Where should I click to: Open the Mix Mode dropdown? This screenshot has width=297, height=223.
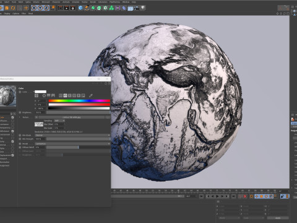click(x=72, y=135)
